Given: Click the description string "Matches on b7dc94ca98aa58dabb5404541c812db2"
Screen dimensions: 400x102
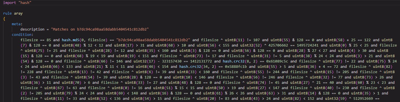Looking at the screenshot, I should tap(100, 29).
